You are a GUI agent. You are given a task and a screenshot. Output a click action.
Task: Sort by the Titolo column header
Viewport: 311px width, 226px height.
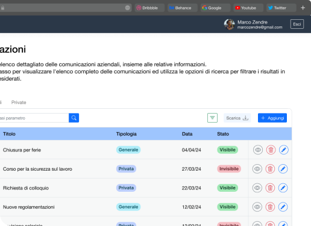9,134
